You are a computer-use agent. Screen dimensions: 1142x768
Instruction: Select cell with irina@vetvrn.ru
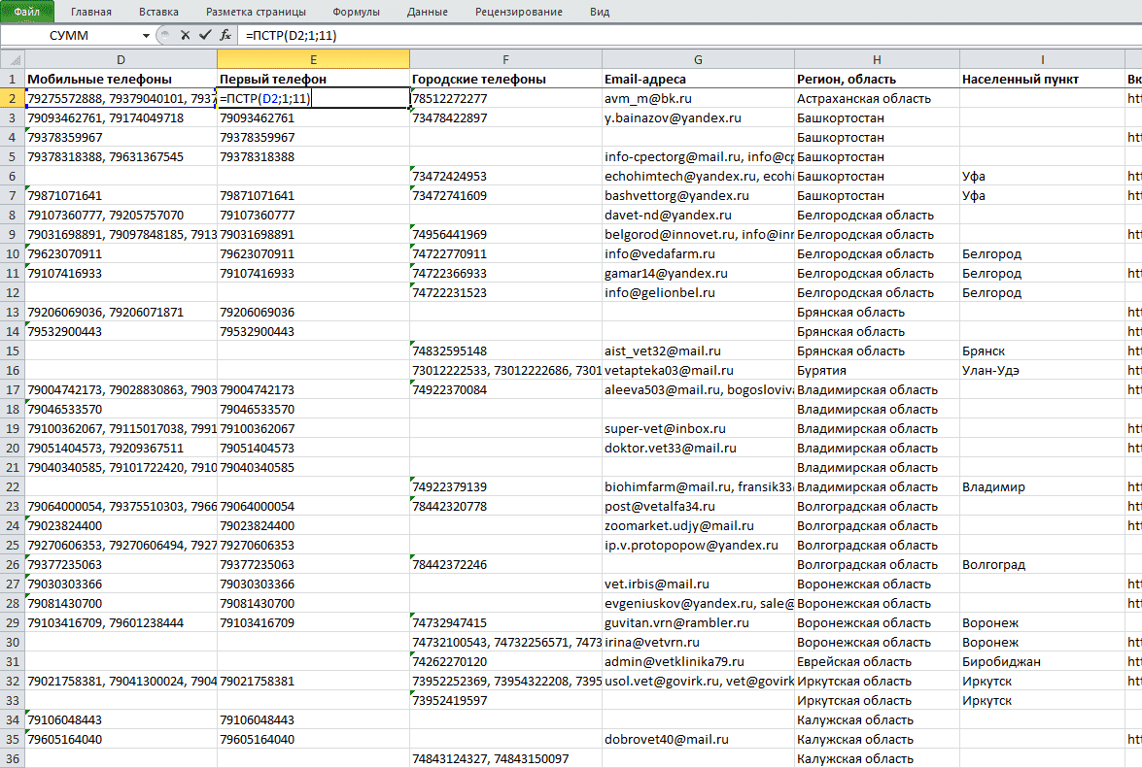pos(698,642)
